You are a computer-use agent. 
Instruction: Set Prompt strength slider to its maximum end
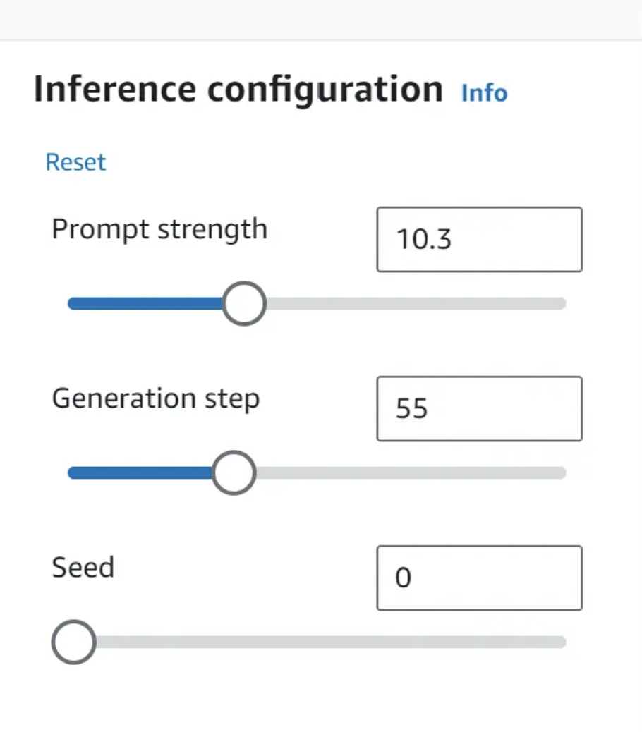click(x=562, y=303)
